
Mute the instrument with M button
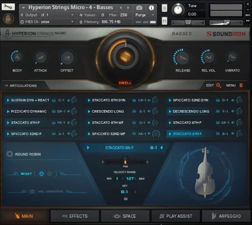coord(164,21)
